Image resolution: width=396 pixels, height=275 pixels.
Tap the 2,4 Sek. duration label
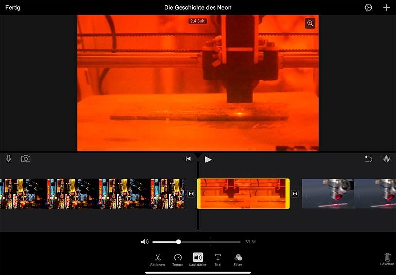point(198,21)
